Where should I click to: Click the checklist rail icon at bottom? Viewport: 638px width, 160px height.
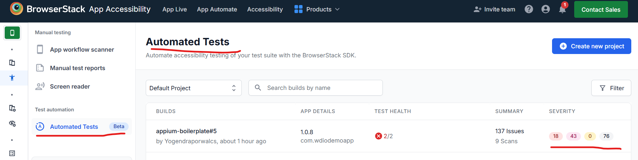coord(12,153)
